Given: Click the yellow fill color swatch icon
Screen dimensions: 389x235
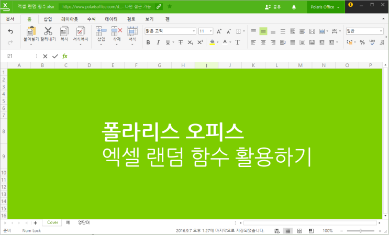Looking at the screenshot, I should [x=212, y=42].
